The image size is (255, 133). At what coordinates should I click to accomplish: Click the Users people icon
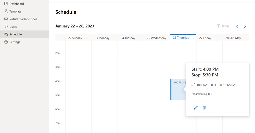[x=6, y=26]
